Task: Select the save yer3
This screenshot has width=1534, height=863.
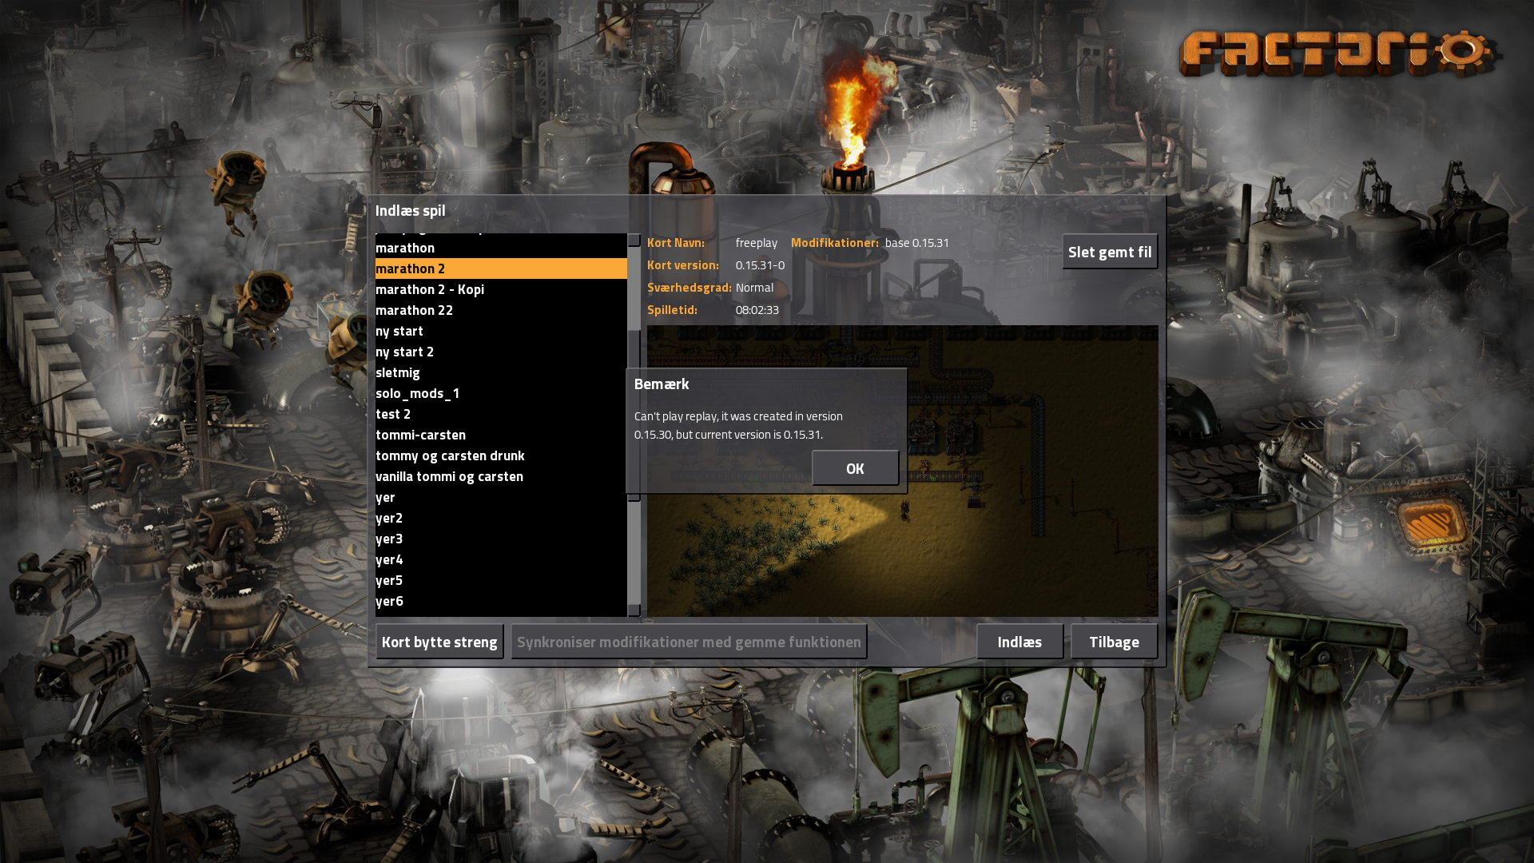Action: pos(501,539)
